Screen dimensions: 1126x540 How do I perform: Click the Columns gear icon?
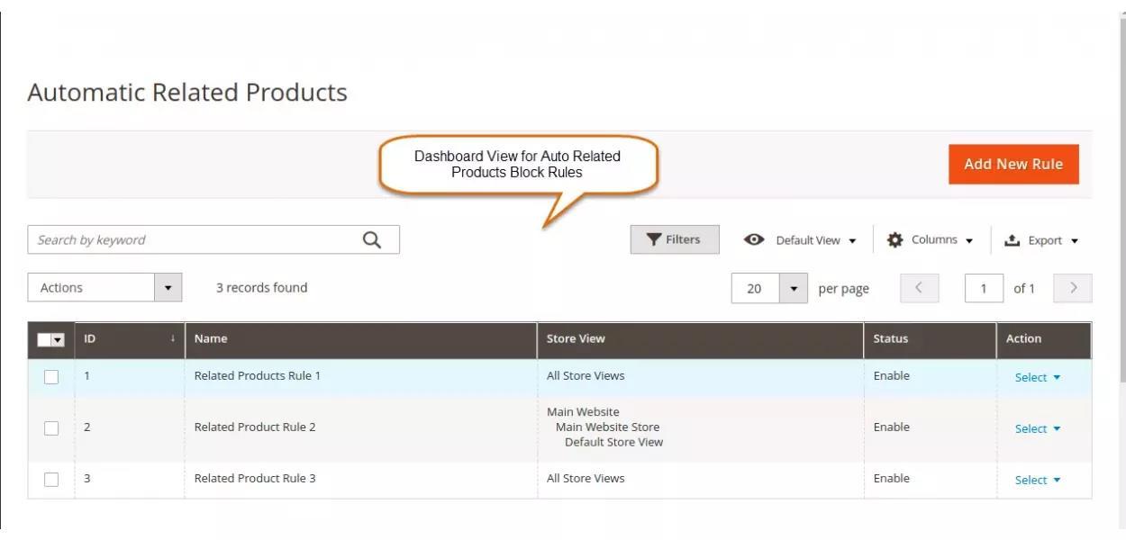coord(894,239)
